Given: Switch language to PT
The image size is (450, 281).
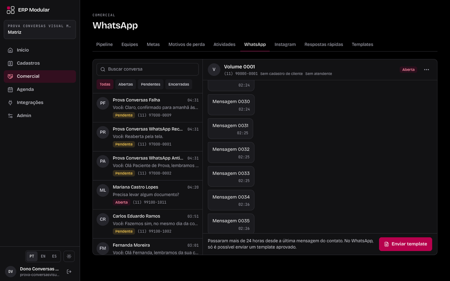Looking at the screenshot, I should click(32, 256).
